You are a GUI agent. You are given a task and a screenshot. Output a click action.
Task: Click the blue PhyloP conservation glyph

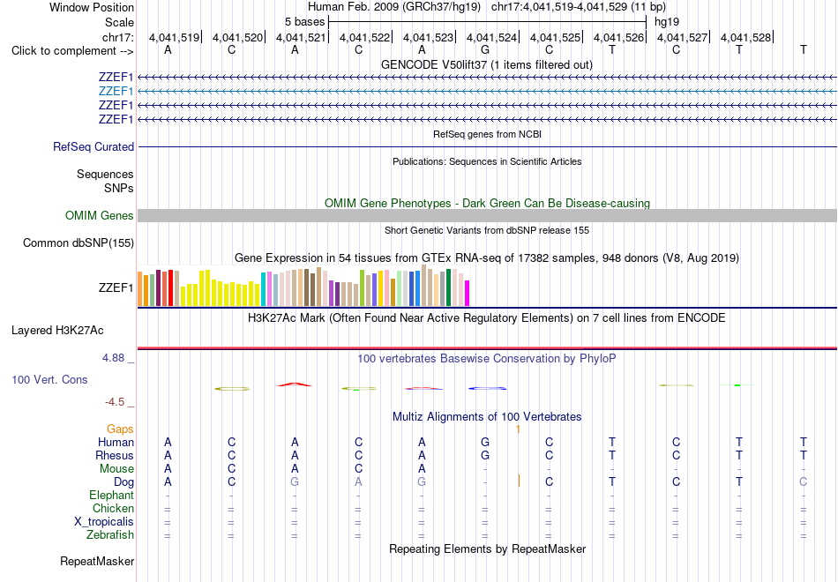488,388
